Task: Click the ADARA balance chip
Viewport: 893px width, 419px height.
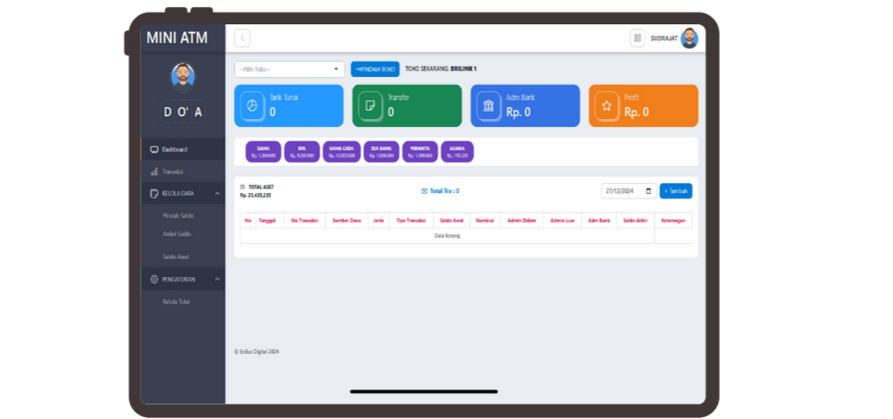Action: (x=457, y=152)
